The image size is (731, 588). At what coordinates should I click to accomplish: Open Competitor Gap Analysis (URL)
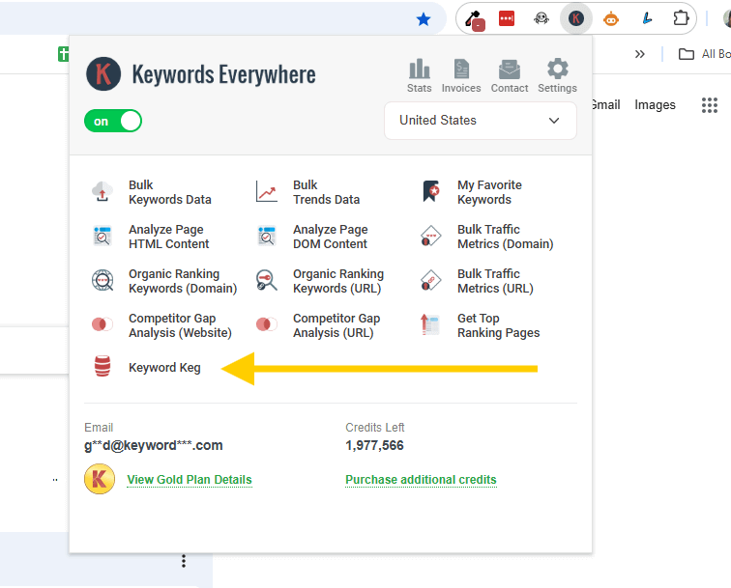pos(336,325)
